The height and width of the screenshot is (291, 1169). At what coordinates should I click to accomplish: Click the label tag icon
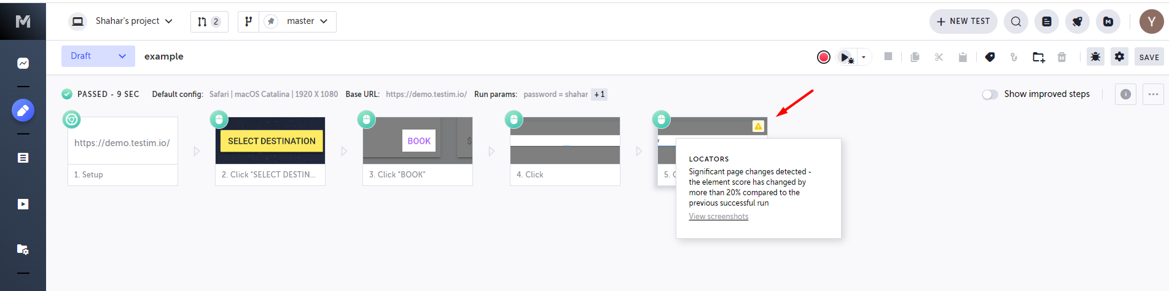(x=990, y=57)
